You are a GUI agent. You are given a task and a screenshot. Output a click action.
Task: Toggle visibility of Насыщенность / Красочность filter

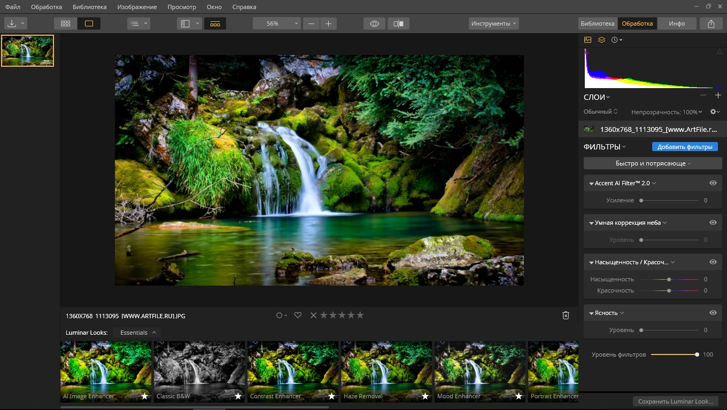click(713, 262)
